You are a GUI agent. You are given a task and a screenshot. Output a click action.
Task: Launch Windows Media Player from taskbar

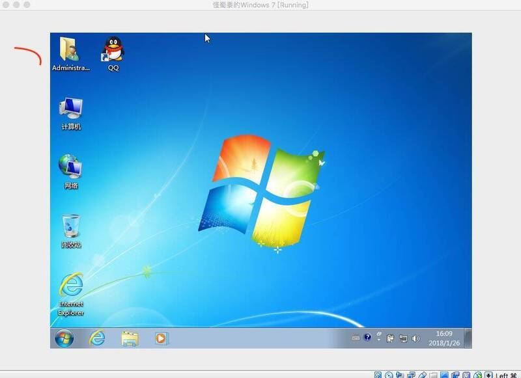click(x=162, y=338)
